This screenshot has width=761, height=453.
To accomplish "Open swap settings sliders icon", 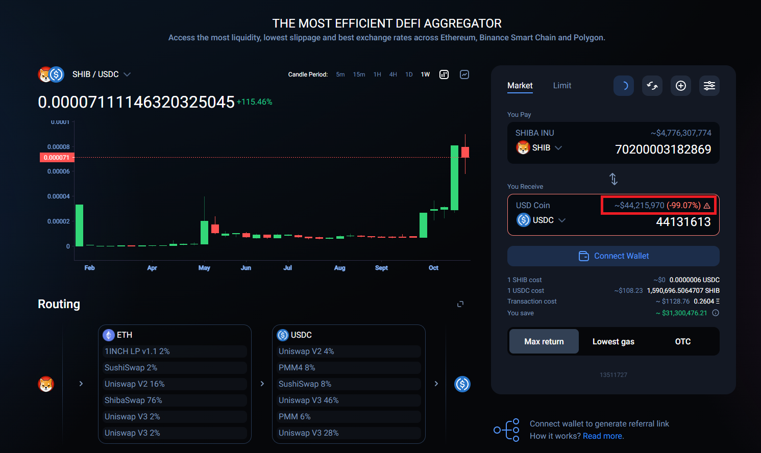I will click(709, 86).
